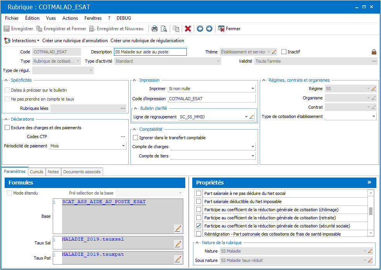Collapse the Déclarations section

tap(6, 119)
